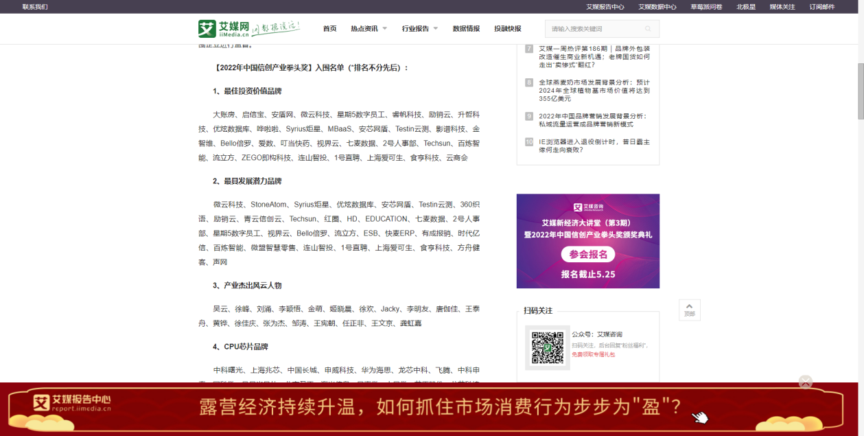Open the 订阅邮件 top bar link
The width and height of the screenshot is (864, 436).
pyautogui.click(x=822, y=7)
